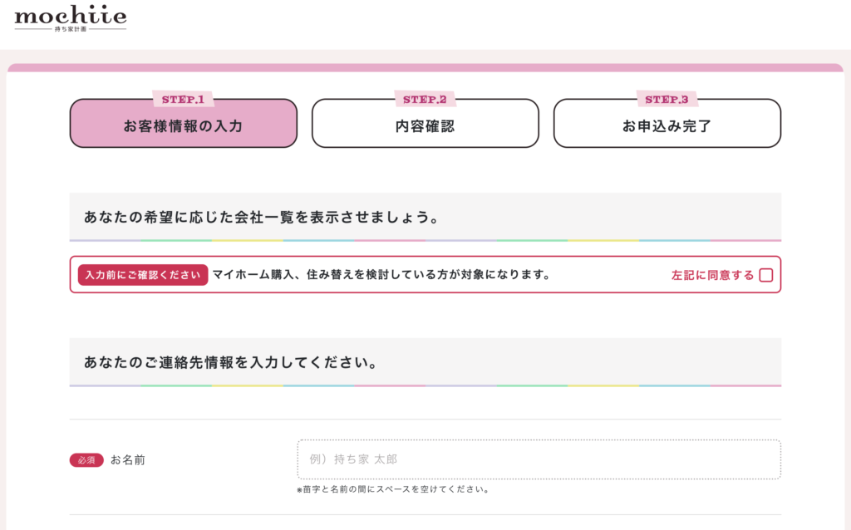Select the 内容確認 step tab
The image size is (851, 530).
pyautogui.click(x=425, y=126)
